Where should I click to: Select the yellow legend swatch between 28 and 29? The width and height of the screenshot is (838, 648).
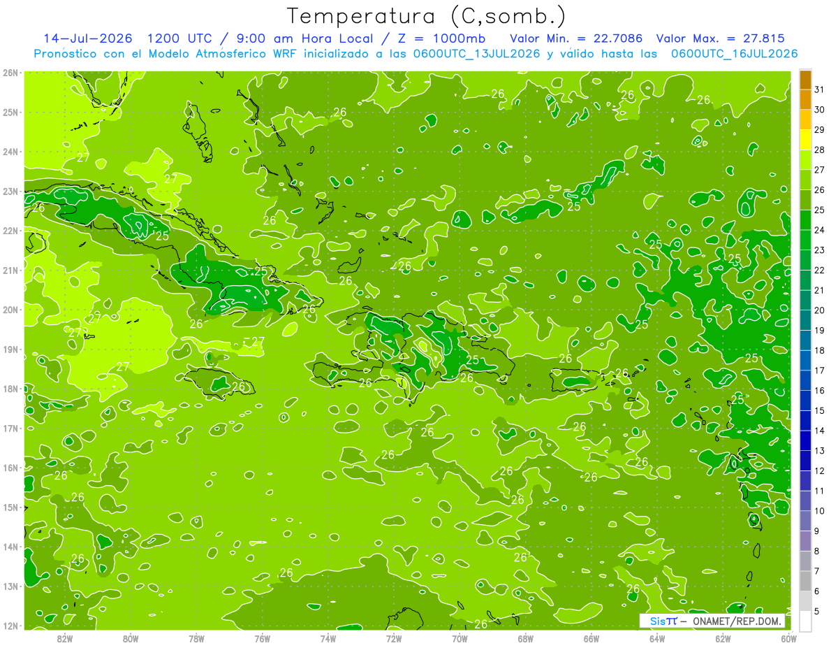[805, 140]
